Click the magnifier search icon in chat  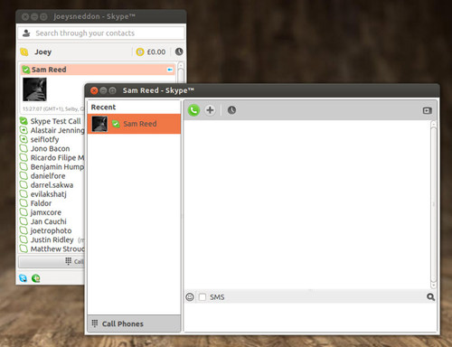430,297
